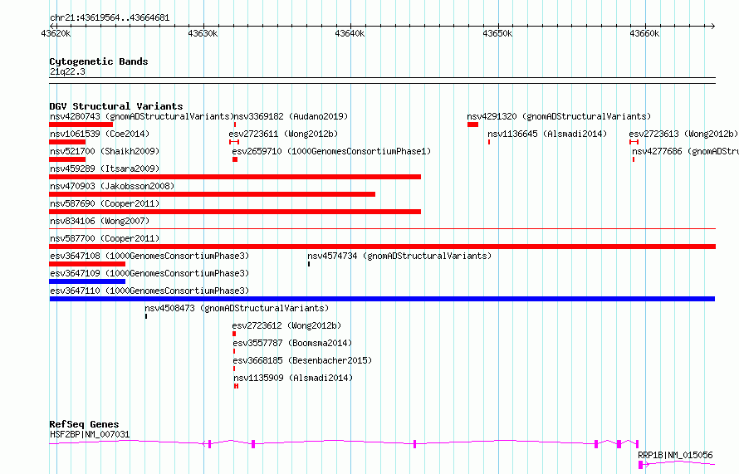
Task: Click the red marker under esv2723611
Action: tap(234, 142)
